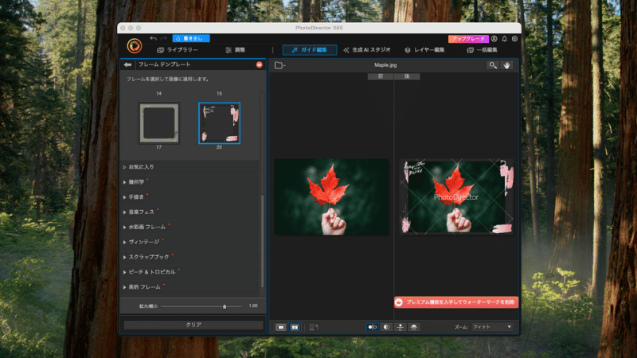Screen dimensions: 637x358
Task: Click the before image of maple leaf
Action: click(x=331, y=197)
